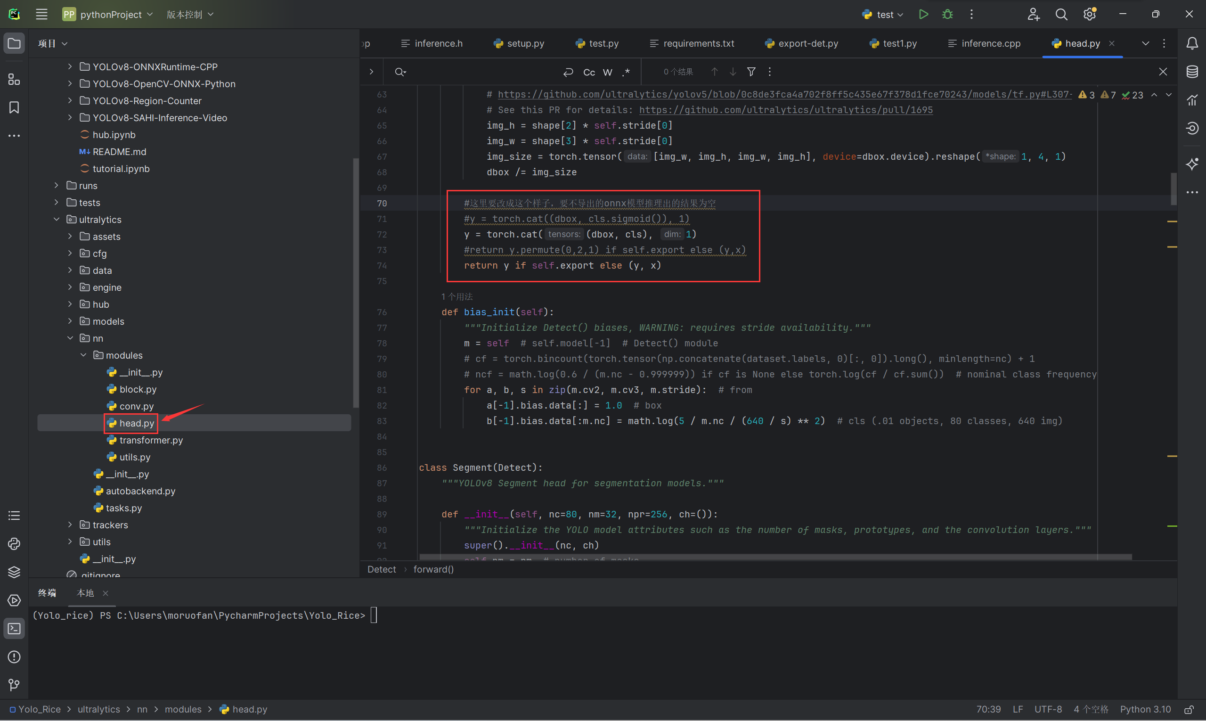Viewport: 1206px width, 721px height.
Task: Run the test configuration
Action: pyautogui.click(x=923, y=15)
